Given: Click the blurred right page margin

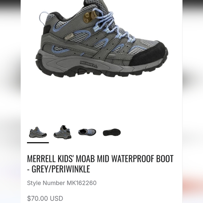Looking at the screenshot, I should point(193,101).
